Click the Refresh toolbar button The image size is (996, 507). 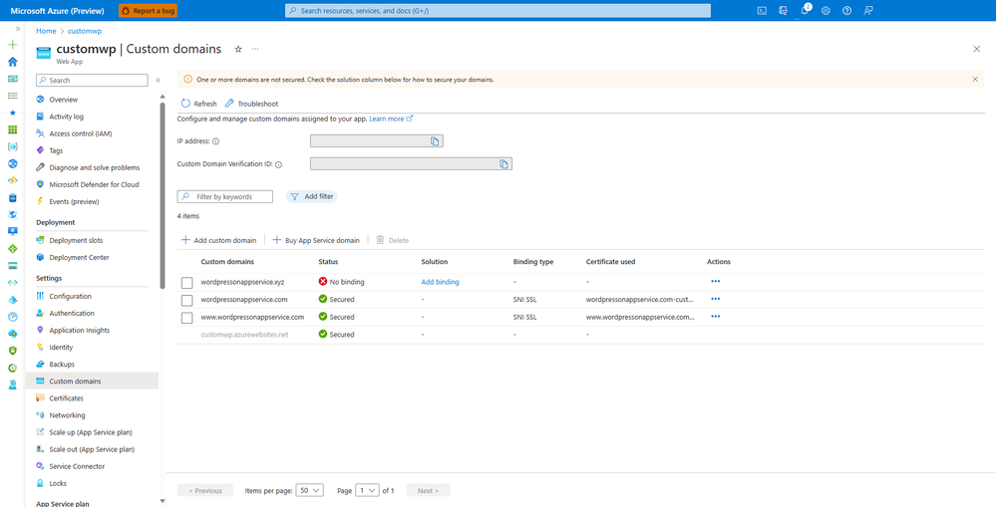pyautogui.click(x=198, y=104)
